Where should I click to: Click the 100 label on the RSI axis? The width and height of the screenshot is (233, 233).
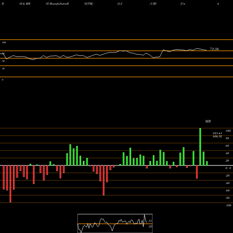(4, 42)
